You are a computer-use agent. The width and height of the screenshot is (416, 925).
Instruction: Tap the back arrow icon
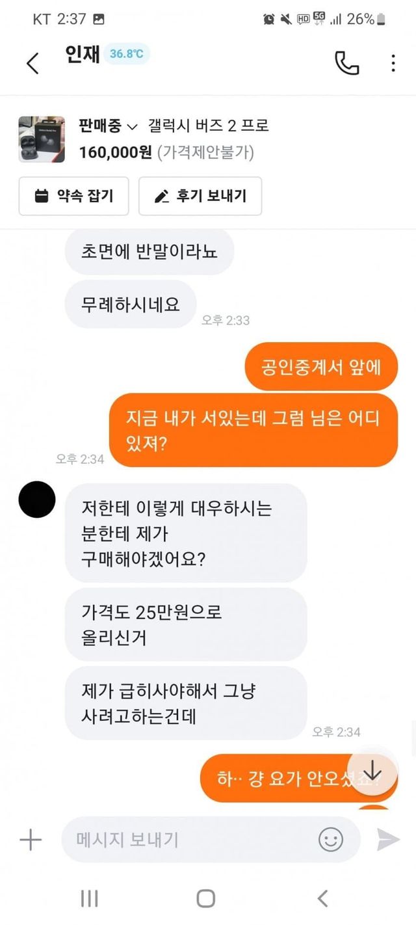tap(32, 63)
